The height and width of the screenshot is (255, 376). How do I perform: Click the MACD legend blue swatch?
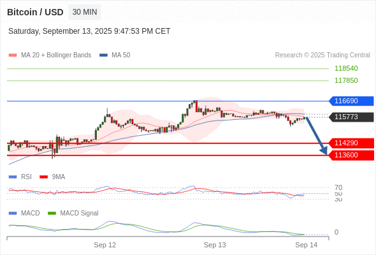coord(13,214)
